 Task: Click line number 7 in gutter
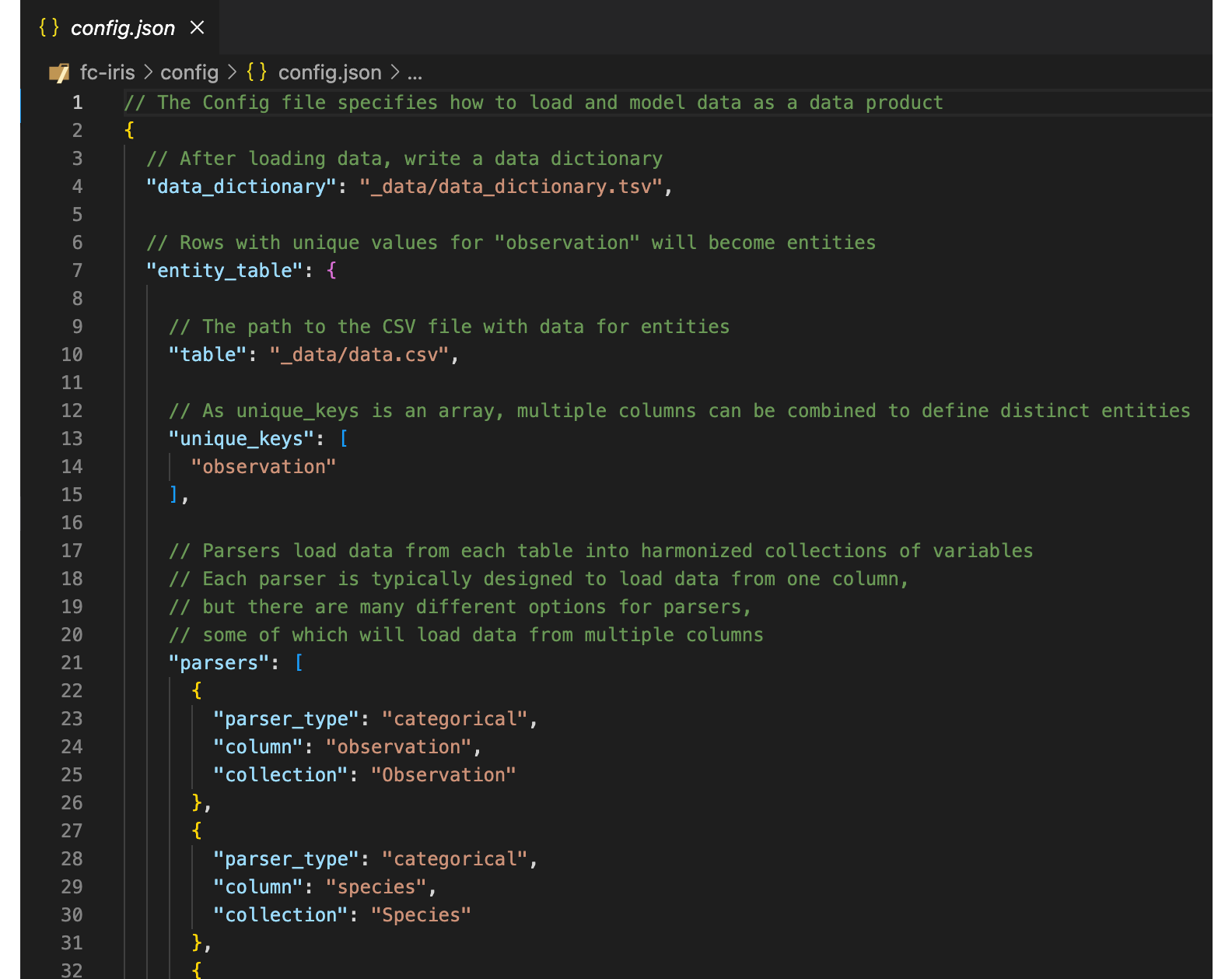[x=77, y=271]
